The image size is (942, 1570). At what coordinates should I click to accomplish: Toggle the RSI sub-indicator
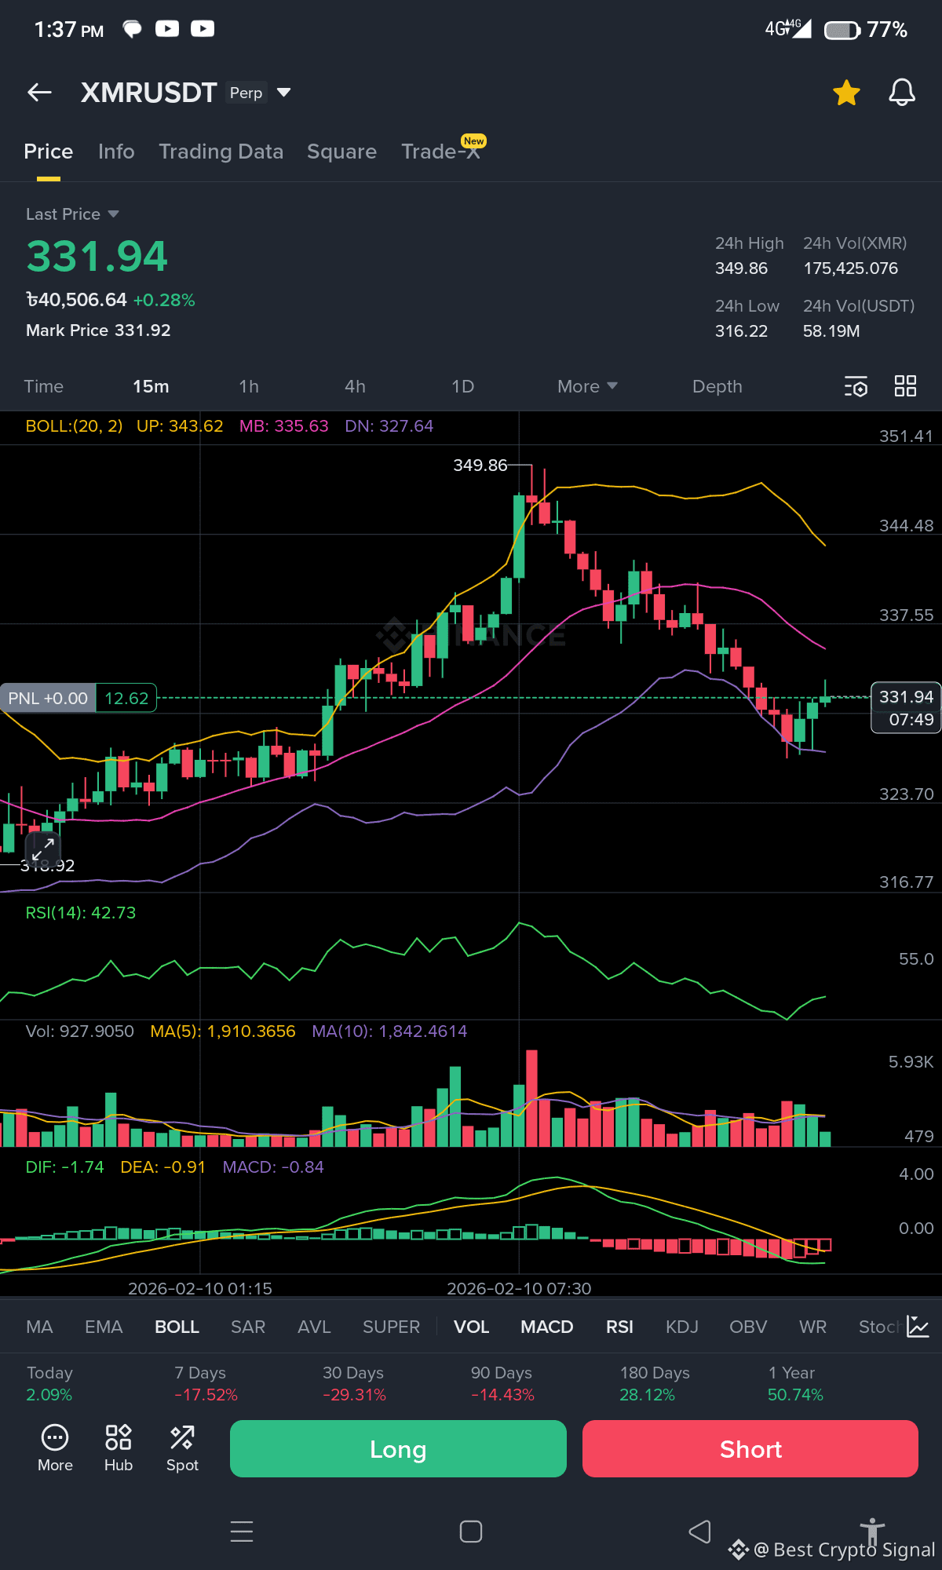619,1327
